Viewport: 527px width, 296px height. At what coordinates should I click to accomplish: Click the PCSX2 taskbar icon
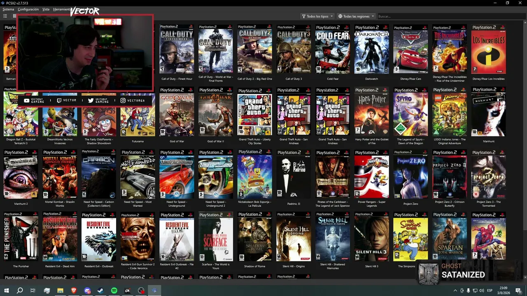(x=154, y=291)
